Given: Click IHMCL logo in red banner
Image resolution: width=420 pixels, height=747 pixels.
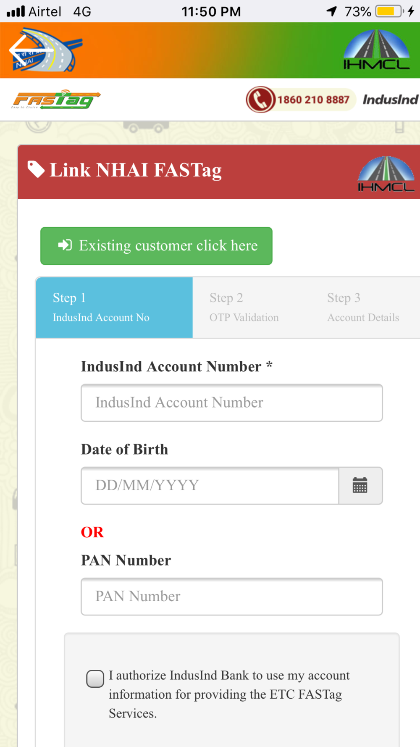Looking at the screenshot, I should tap(386, 174).
